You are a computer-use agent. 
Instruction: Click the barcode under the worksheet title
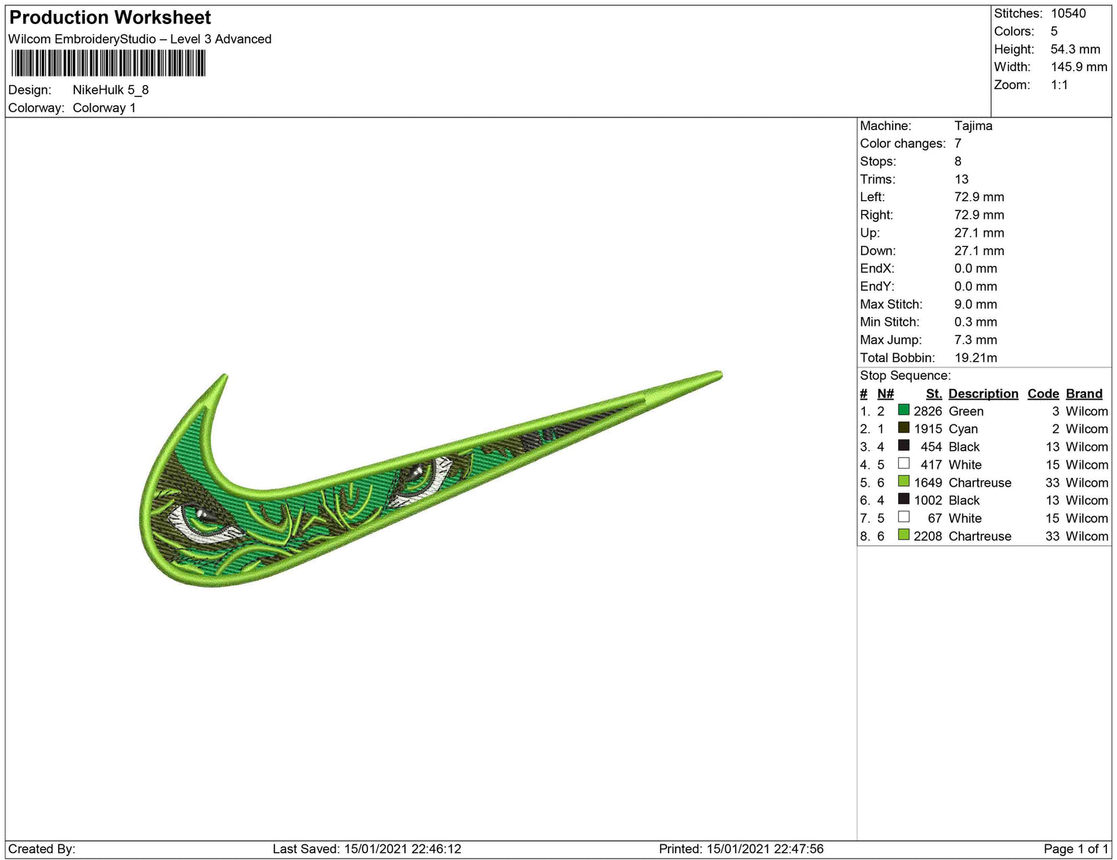pos(108,63)
